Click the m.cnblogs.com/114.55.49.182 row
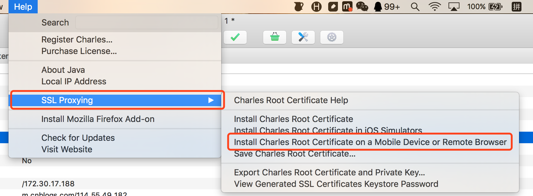The height and width of the screenshot is (196, 533). 74,194
